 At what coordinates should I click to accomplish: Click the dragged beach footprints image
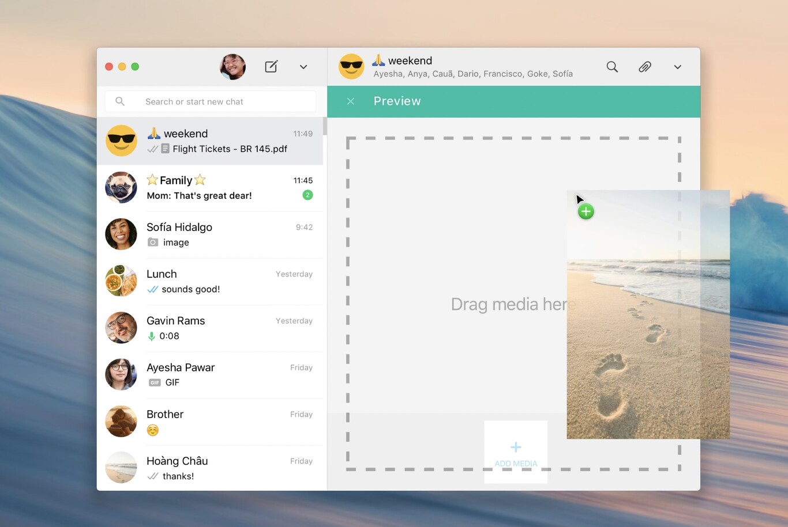click(x=648, y=314)
